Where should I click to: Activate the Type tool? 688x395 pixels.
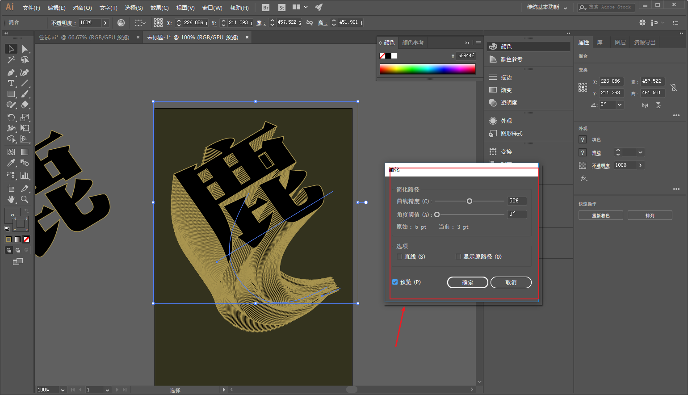point(11,83)
